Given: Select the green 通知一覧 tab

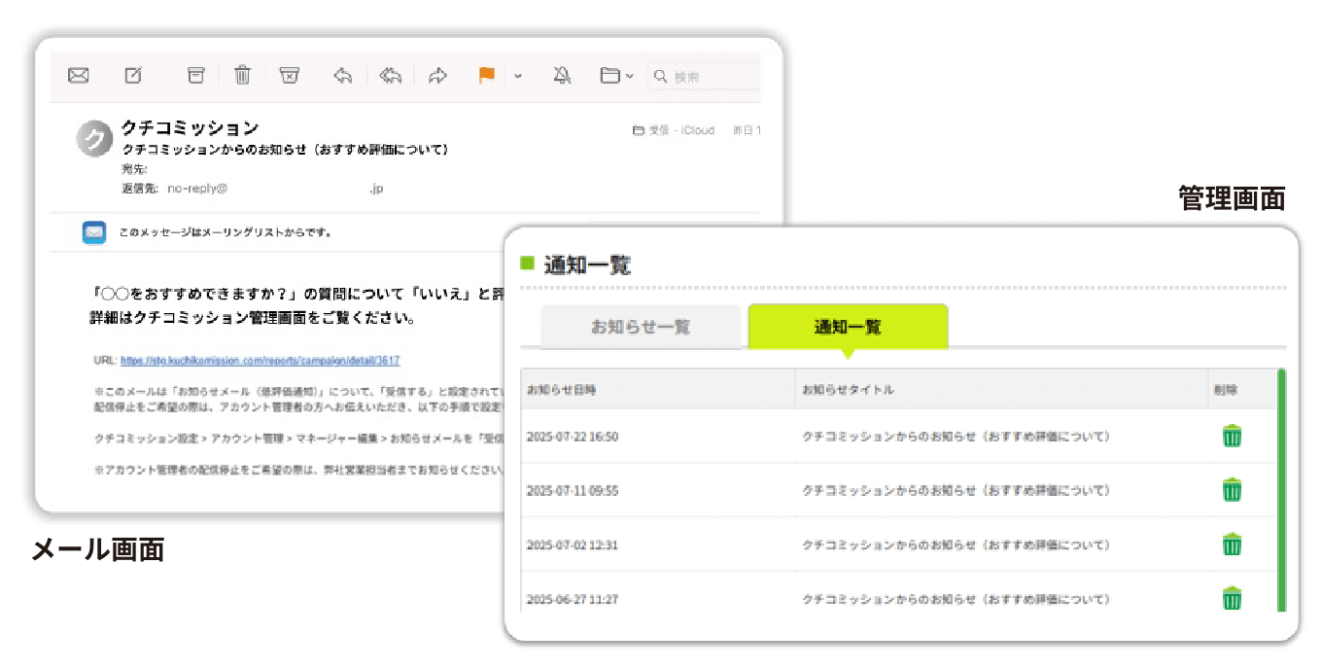Looking at the screenshot, I should point(848,327).
